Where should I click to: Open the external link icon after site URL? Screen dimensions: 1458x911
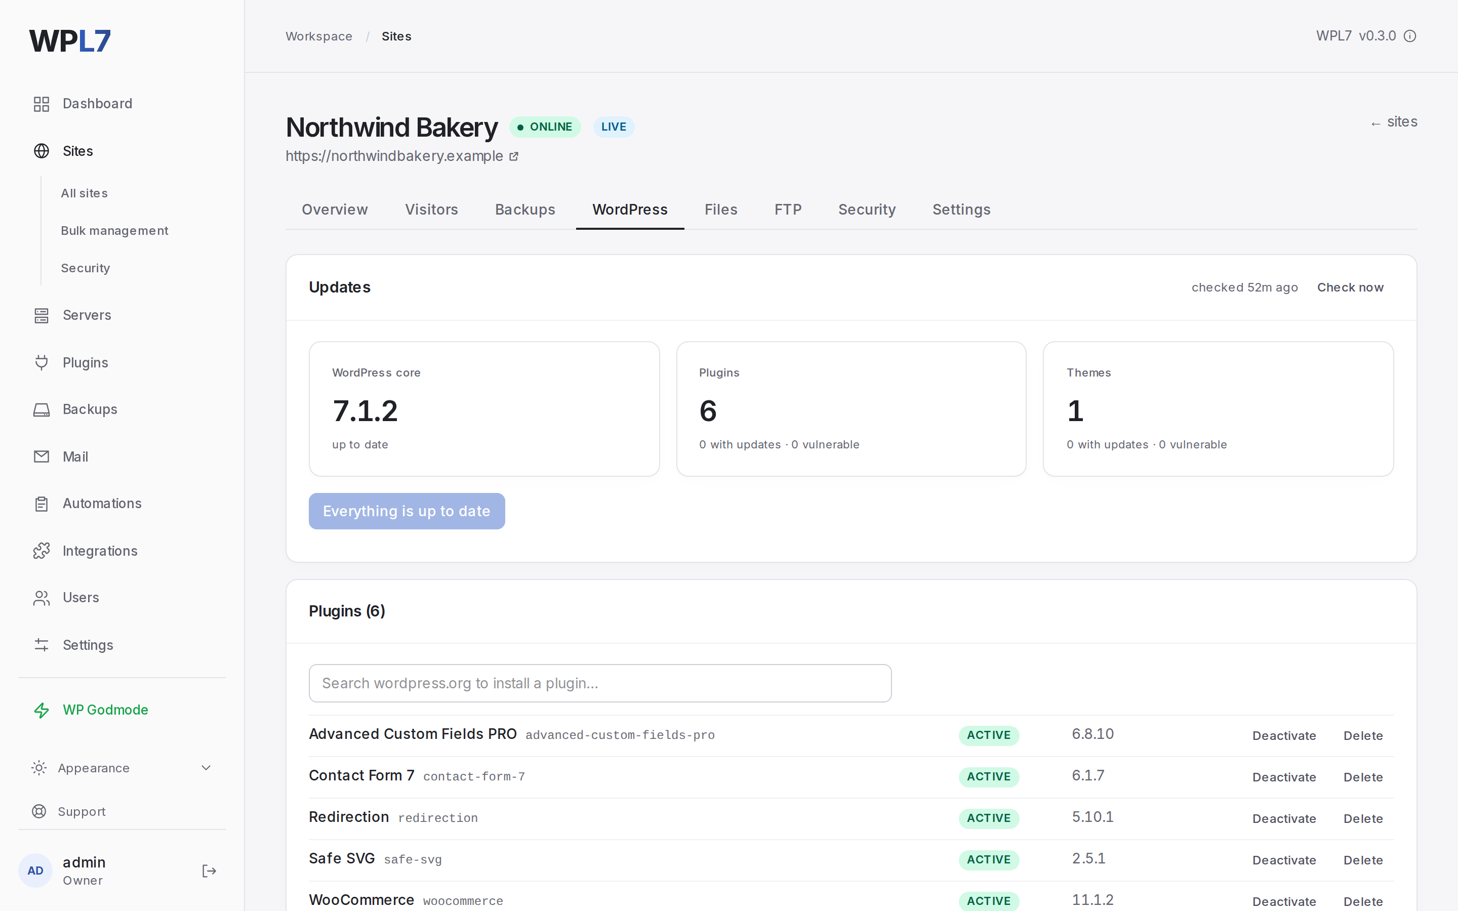pyautogui.click(x=514, y=157)
